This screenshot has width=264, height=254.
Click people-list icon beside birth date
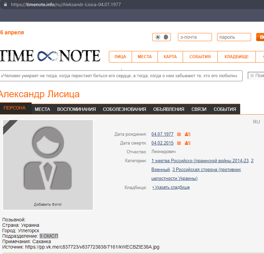(187, 134)
